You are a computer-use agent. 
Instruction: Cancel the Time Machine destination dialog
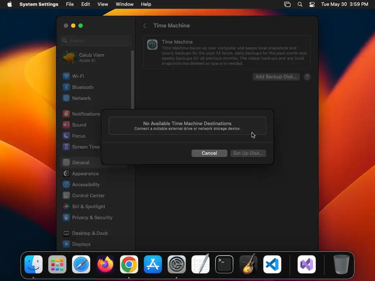(x=209, y=153)
